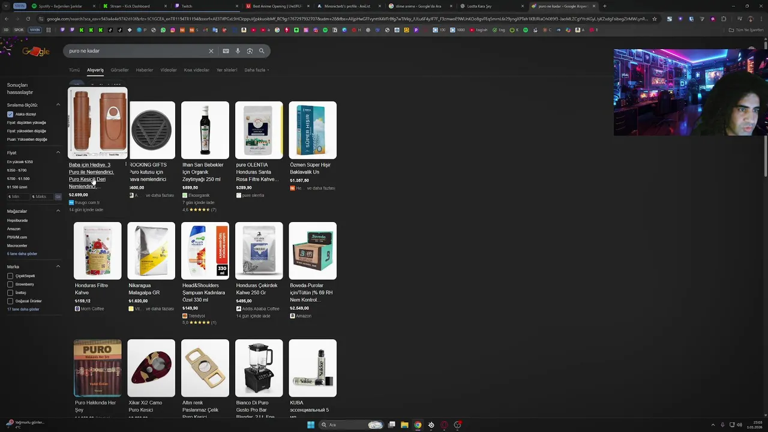Collapse the Sıralama ölçütü section
Viewport: 768px width, 432px height.
tap(58, 105)
